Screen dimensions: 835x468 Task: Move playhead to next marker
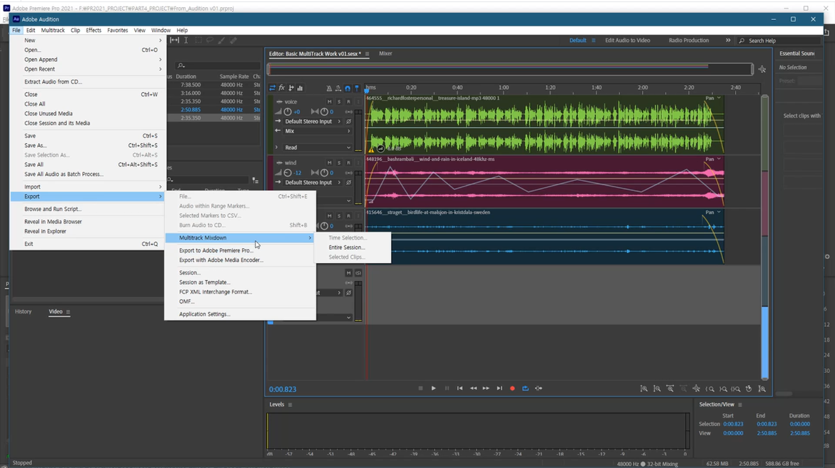click(x=499, y=388)
